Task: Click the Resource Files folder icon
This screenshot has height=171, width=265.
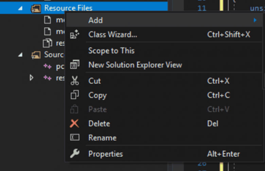Action: point(36,8)
